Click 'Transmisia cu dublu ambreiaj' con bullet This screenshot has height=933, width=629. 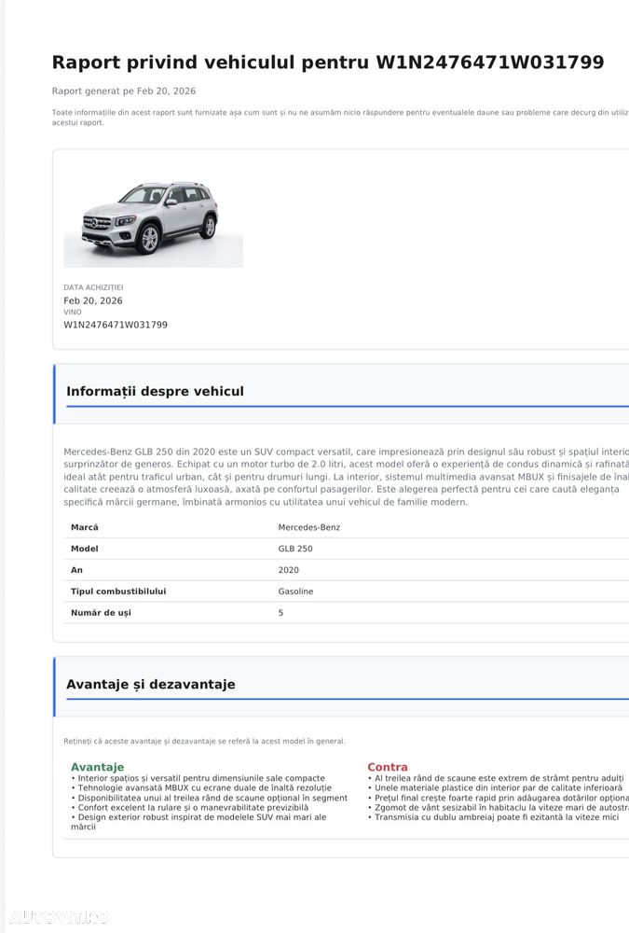pyautogui.click(x=494, y=817)
